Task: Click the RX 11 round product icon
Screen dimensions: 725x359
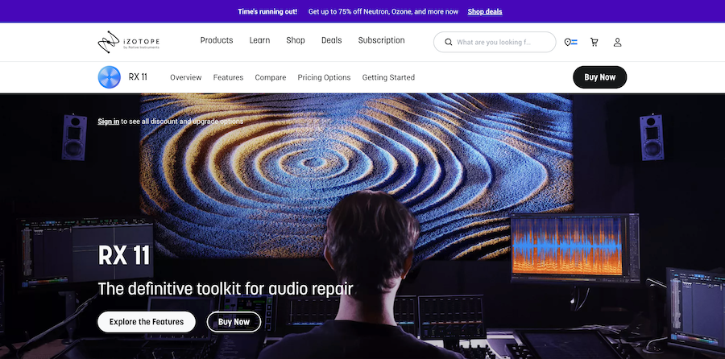Action: [109, 77]
